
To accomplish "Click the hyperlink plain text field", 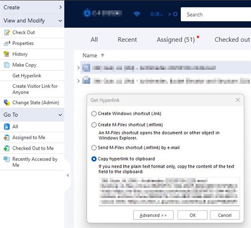I will click(169, 191).
